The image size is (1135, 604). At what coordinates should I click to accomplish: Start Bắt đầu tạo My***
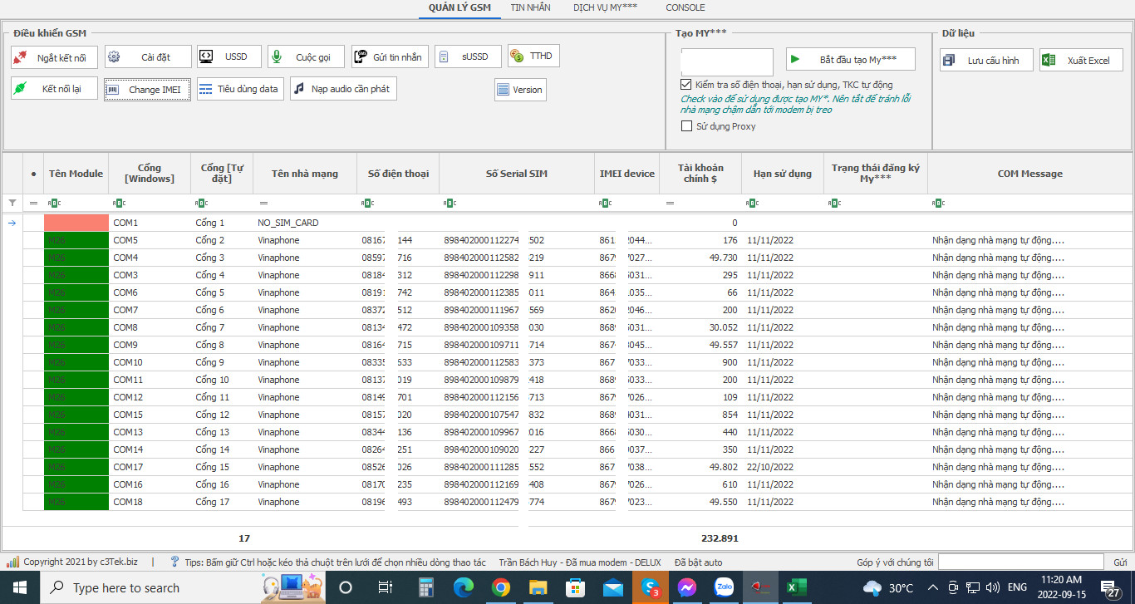pyautogui.click(x=851, y=60)
